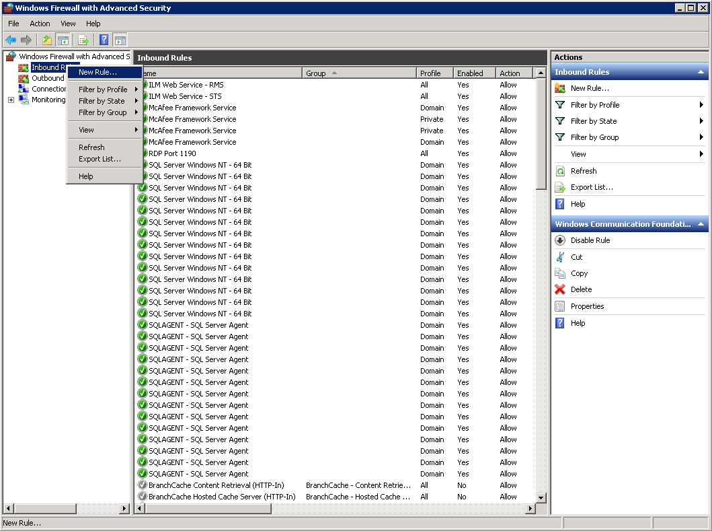Screen dimensions: 712x531
Task: Expand Filter by Profile in the Actions pane
Action: pyautogui.click(x=701, y=105)
